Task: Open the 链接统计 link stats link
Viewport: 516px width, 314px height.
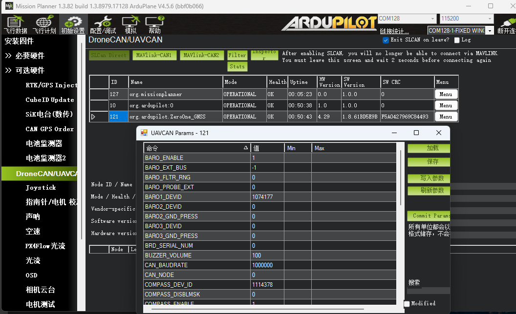Action: tap(394, 31)
